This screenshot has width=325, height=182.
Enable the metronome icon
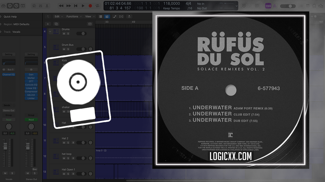pyautogui.click(x=275, y=5)
